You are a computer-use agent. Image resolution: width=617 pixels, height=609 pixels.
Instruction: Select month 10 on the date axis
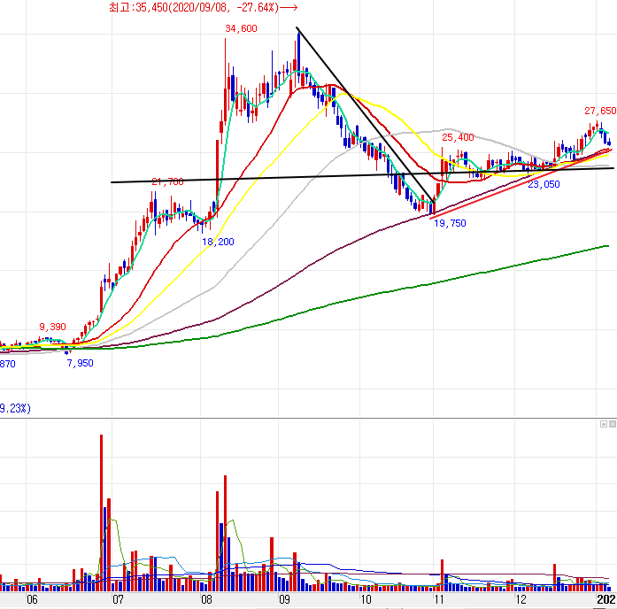(x=366, y=599)
